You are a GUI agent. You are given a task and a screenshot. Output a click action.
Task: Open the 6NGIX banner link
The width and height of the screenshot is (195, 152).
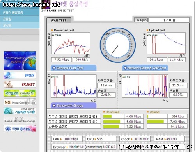20,75
